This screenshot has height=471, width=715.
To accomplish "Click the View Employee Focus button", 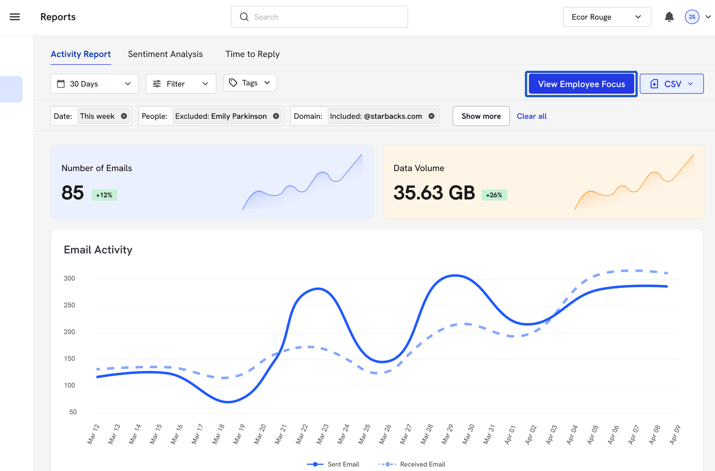I will [581, 84].
